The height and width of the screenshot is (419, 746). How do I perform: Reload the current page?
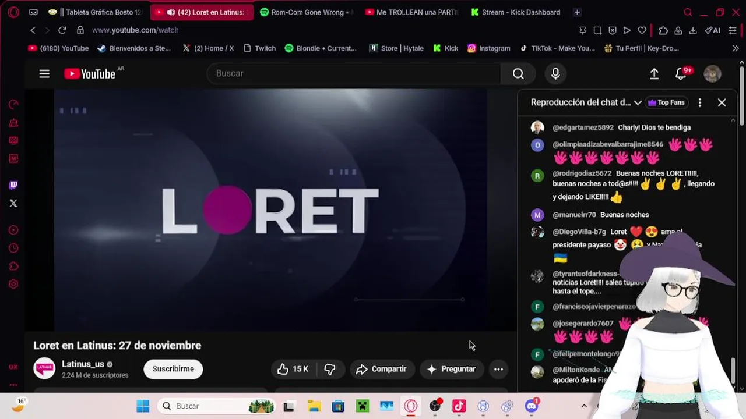pos(62,30)
